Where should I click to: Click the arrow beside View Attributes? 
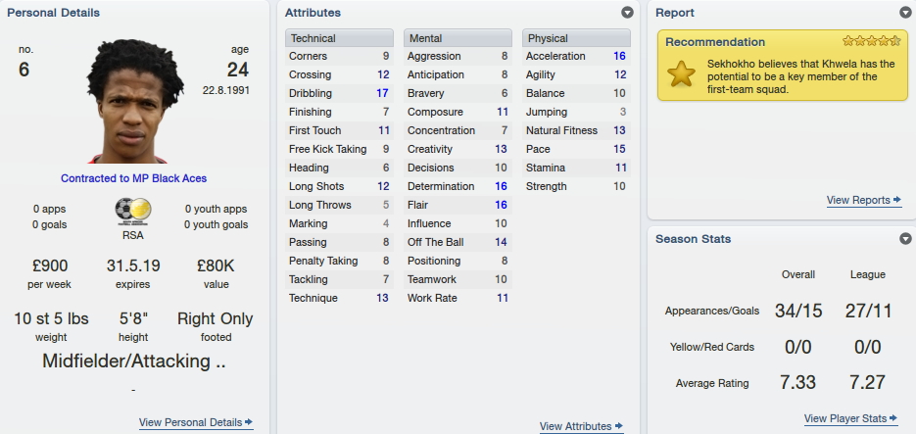(618, 426)
